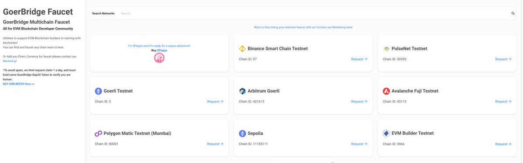Request Binance Smart Chain Testnet funds
Viewport: 523px width, 163px height.
(x=359, y=59)
